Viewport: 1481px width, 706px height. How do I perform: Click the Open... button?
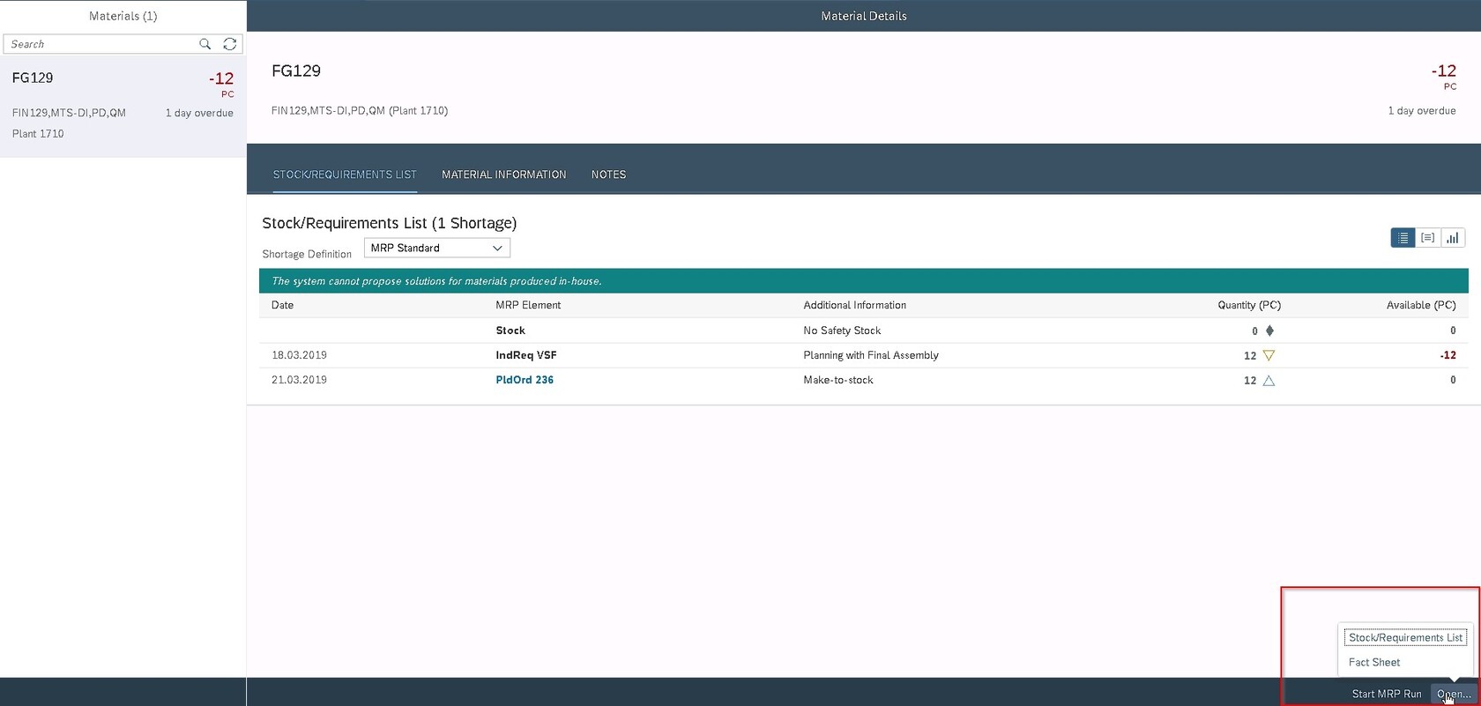click(x=1453, y=694)
